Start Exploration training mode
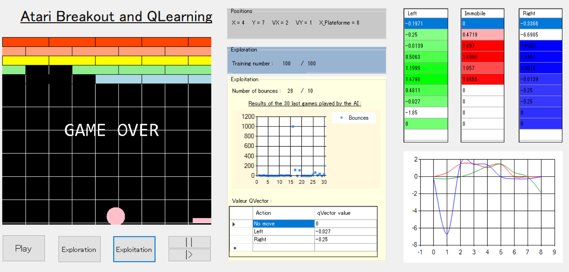The height and width of the screenshot is (272, 569). 79,249
